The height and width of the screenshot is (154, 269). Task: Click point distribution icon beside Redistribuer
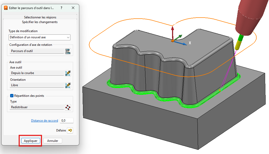pos(68,107)
